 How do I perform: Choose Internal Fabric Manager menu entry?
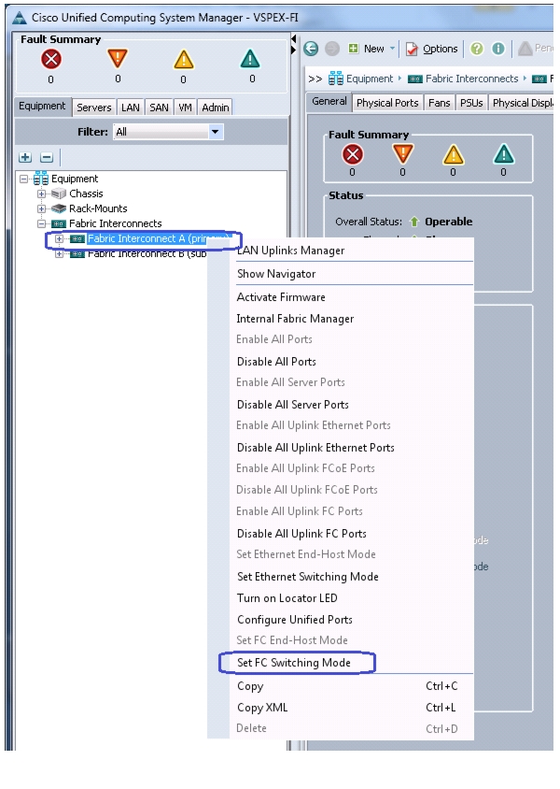[x=295, y=319]
